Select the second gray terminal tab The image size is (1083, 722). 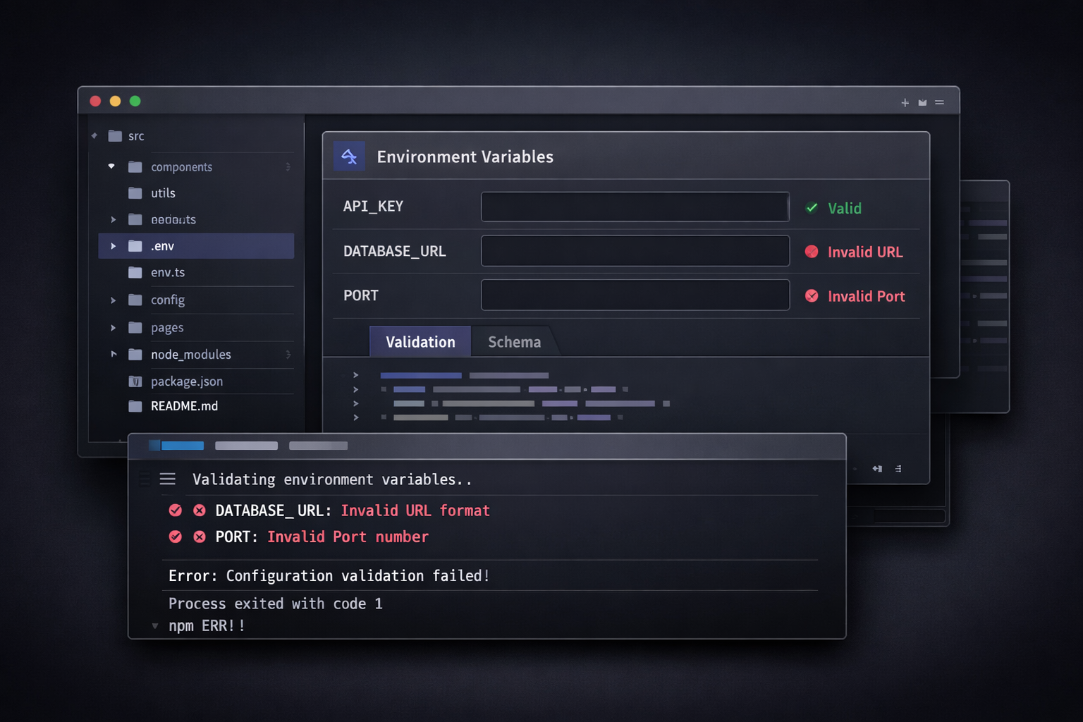click(246, 446)
